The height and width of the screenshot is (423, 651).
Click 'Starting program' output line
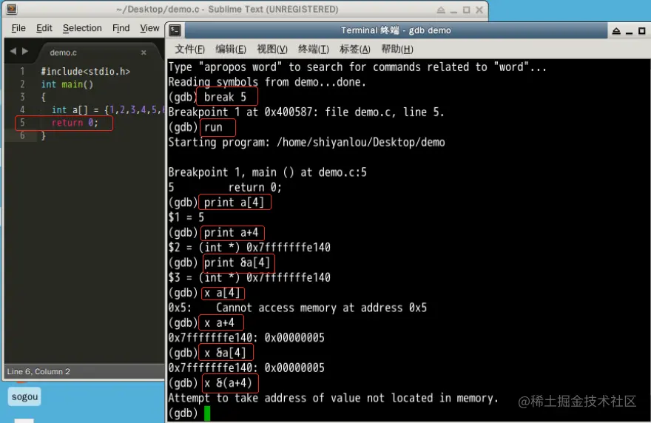(x=306, y=143)
